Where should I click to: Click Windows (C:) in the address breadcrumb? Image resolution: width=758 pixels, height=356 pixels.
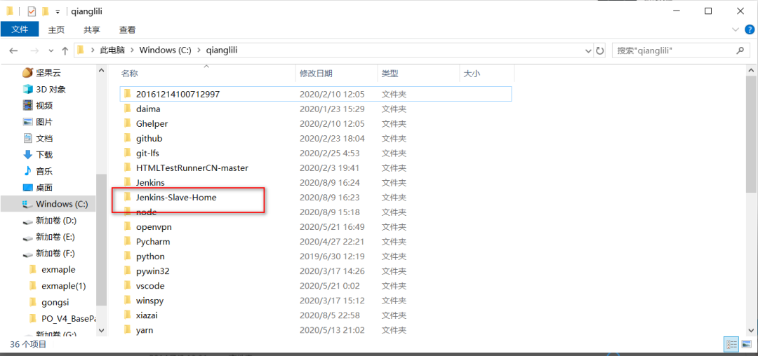[x=166, y=50]
